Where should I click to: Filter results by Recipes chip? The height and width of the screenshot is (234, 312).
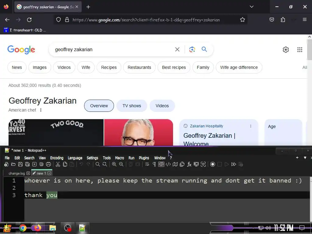(109, 67)
